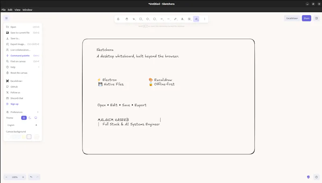
Task: Toggle the keep-tool-active lock icon
Action: click(118, 19)
